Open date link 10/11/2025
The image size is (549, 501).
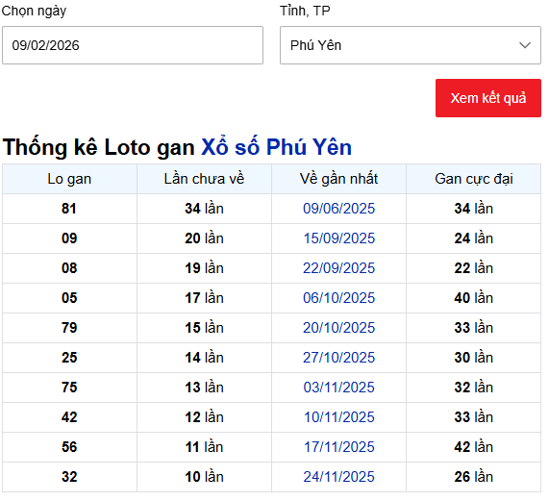coord(339,417)
